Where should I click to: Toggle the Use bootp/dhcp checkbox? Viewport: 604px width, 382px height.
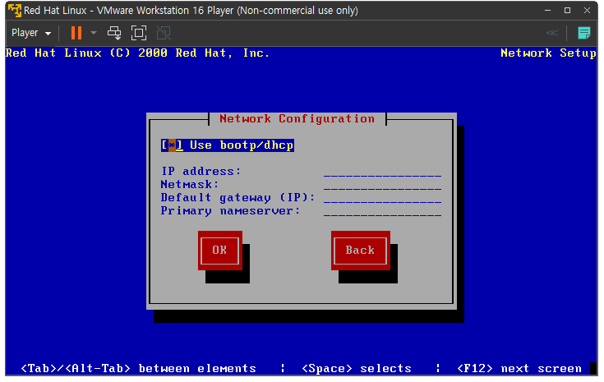(x=172, y=145)
